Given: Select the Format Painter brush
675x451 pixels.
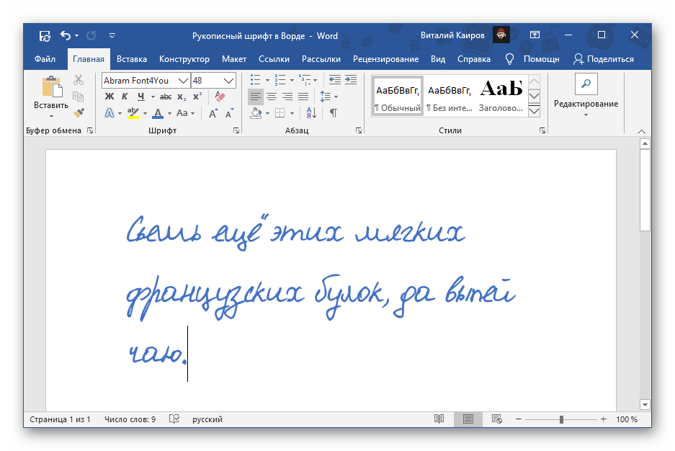Looking at the screenshot, I should 79,112.
